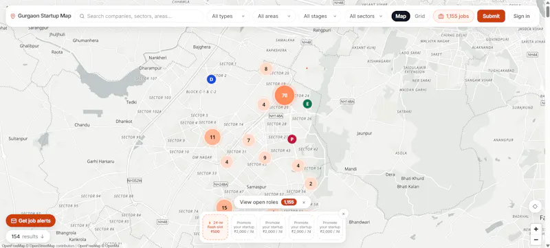The width and height of the screenshot is (550, 248).
Task: Expand the All areas dropdown
Action: (x=274, y=16)
